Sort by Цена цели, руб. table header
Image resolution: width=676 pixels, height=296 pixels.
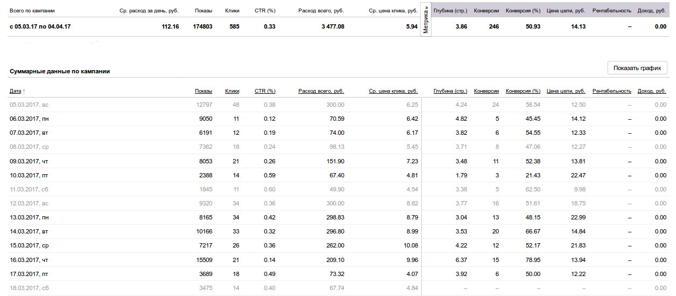click(x=566, y=91)
